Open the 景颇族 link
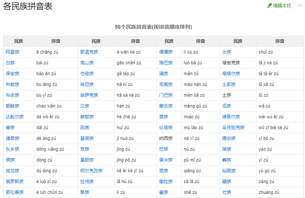The height and width of the screenshot is (198, 305). [x=87, y=160]
